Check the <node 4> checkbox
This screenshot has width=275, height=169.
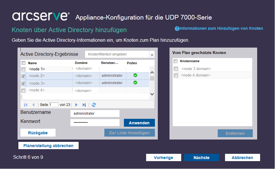click(x=23, y=90)
